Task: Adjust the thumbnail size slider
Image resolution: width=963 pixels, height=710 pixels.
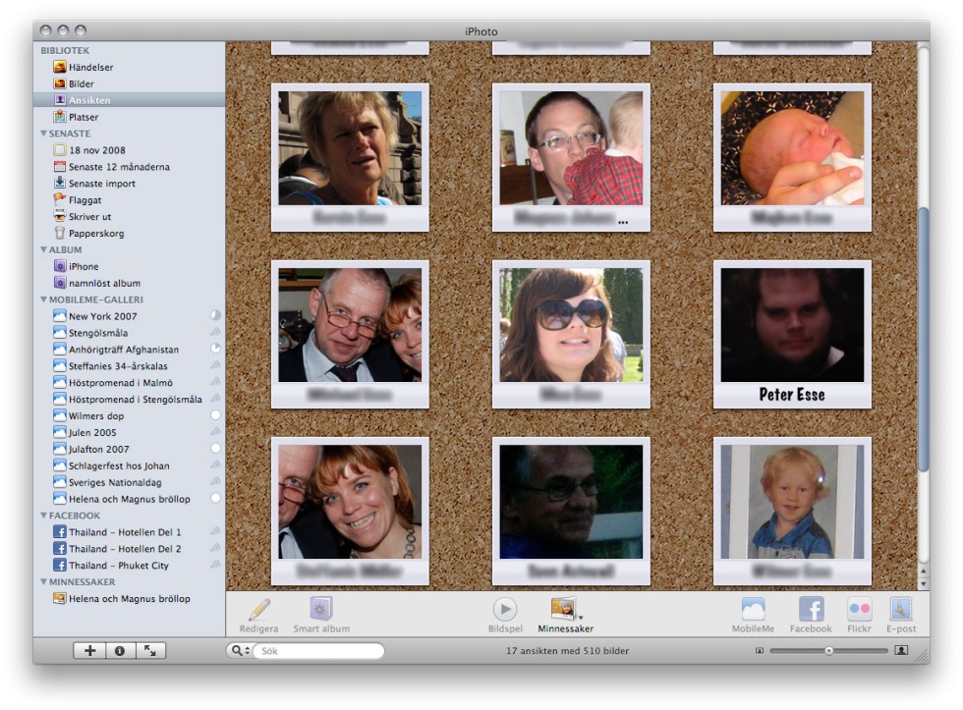Action: [x=828, y=651]
